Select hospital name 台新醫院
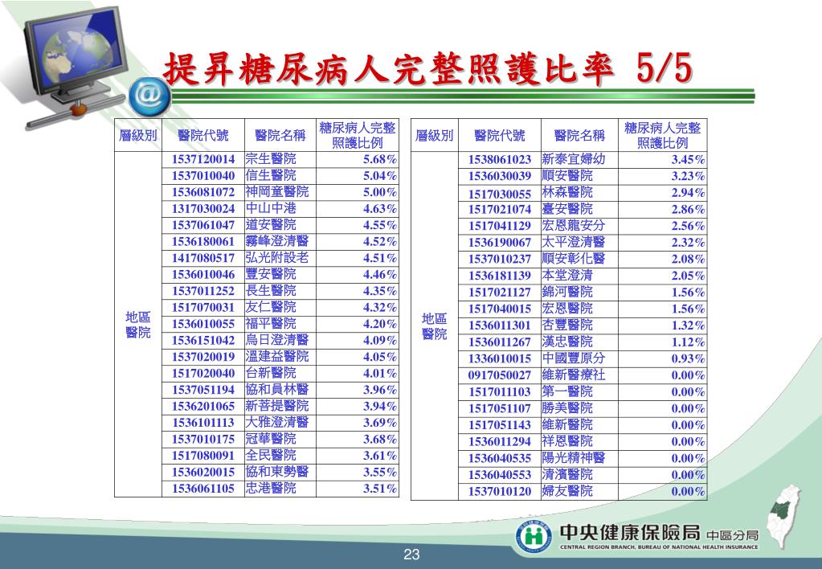This screenshot has height=569, width=822. [271, 373]
